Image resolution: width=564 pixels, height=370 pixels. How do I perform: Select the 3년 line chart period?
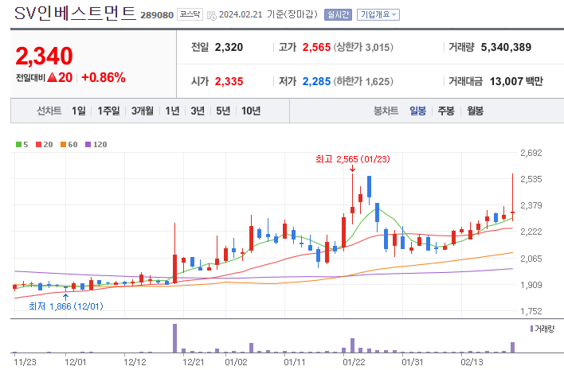[x=198, y=111]
